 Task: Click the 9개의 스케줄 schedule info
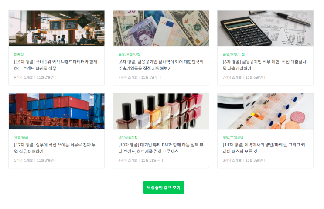(x=24, y=77)
